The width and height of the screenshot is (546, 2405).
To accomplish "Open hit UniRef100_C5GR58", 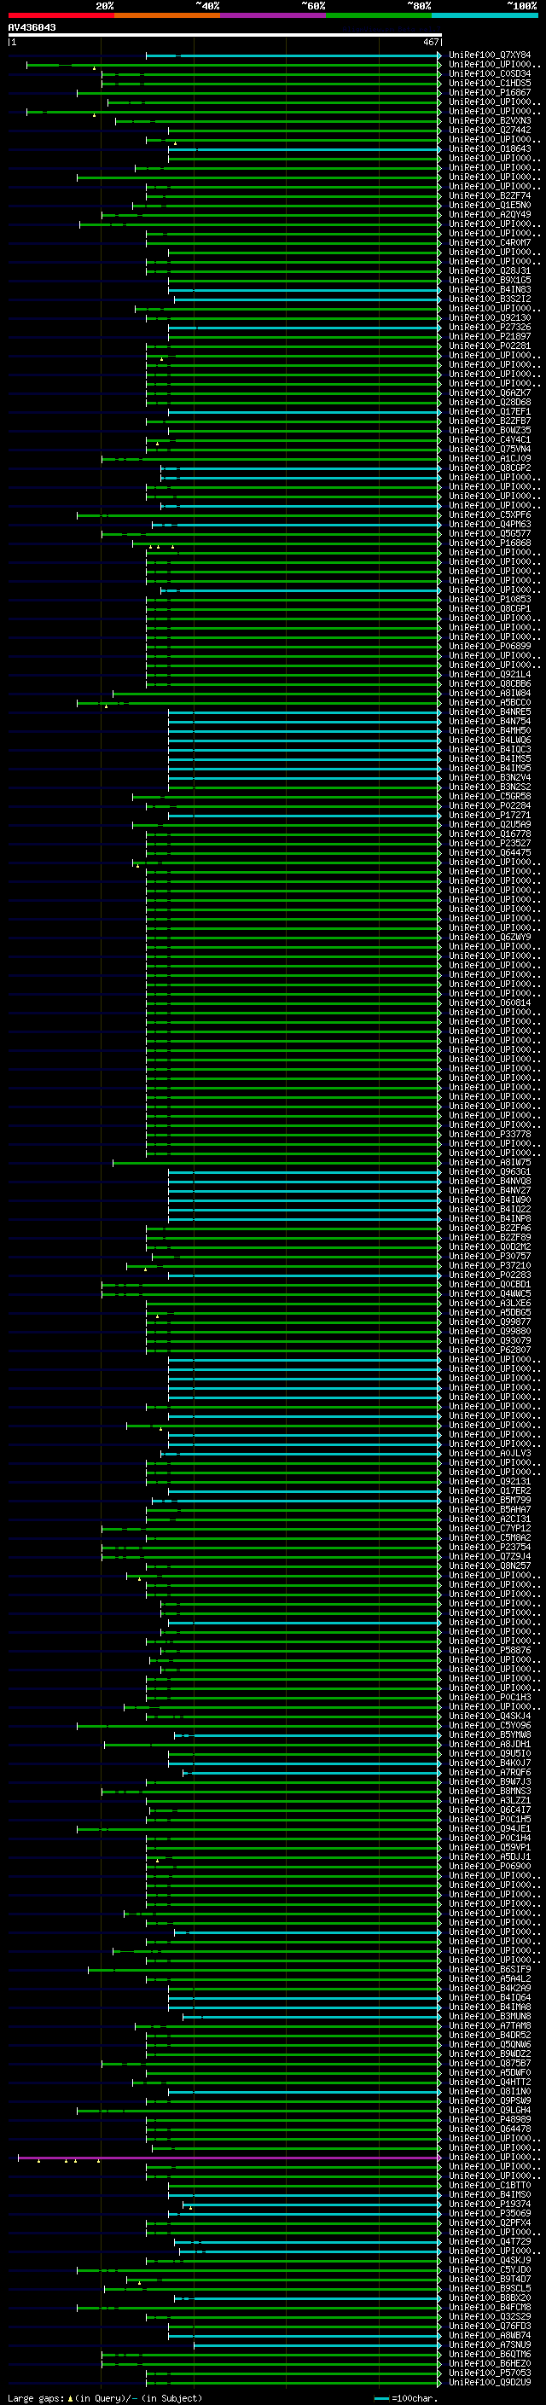I will tap(489, 798).
